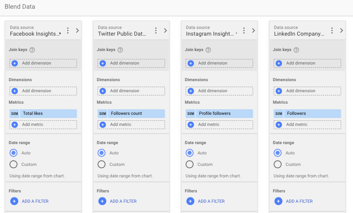Collapse the Instagram Insights panel with its chevron
The image size is (353, 213).
click(253, 30)
